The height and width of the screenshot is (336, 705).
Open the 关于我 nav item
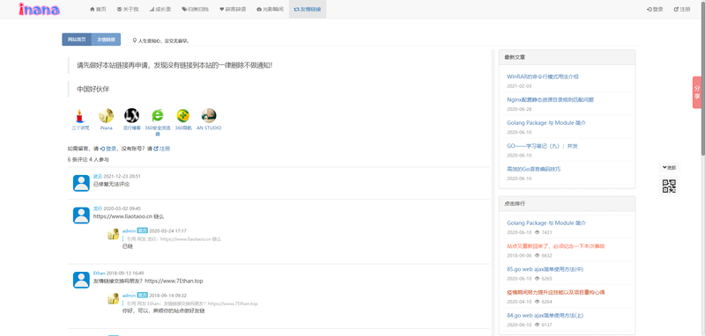128,9
